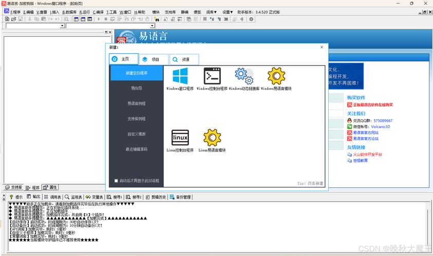Select the Windows易语言模块 gear icon
433x256 pixels.
[276, 76]
